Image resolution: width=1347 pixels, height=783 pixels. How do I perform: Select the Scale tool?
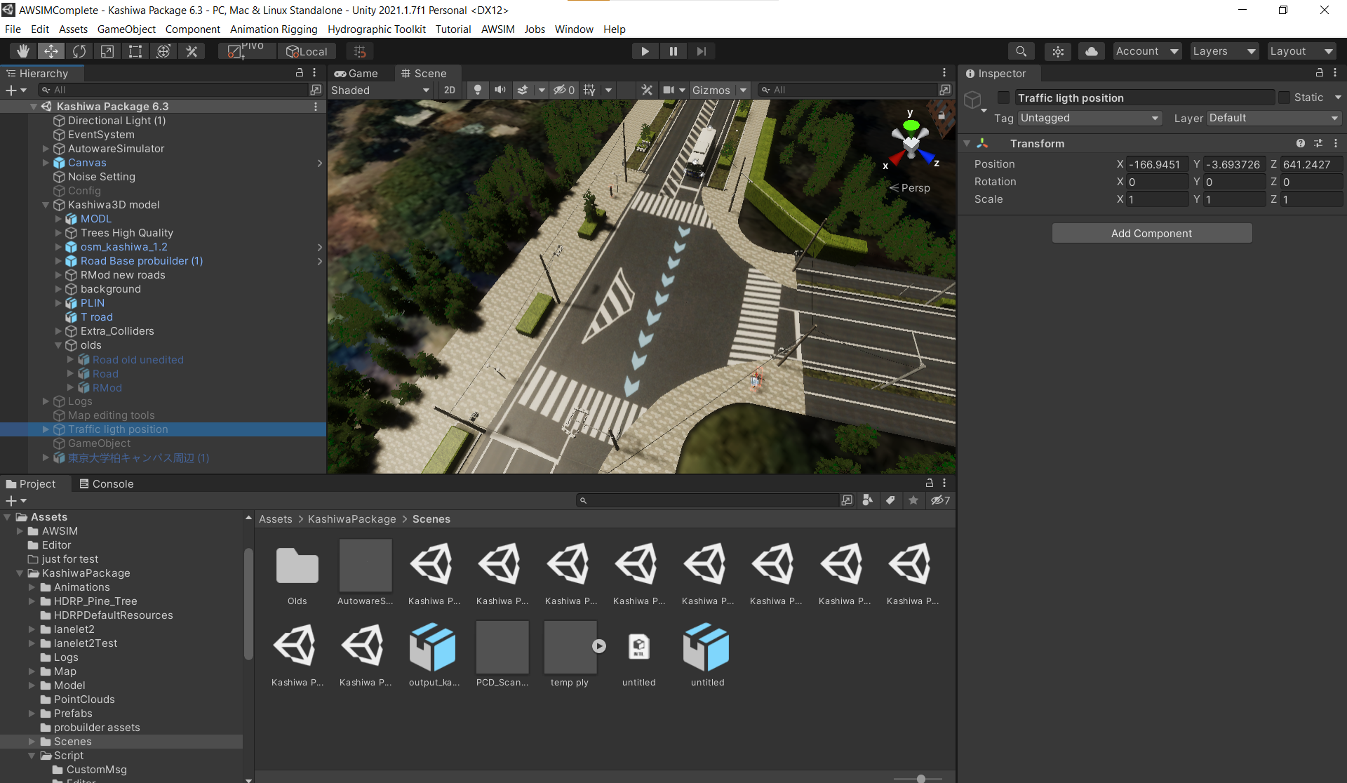click(x=107, y=51)
